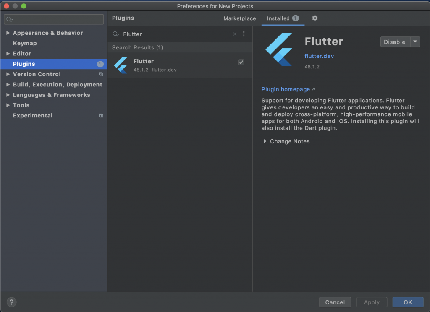
Task: Click the Flutter plugin description text
Action: coord(340,114)
